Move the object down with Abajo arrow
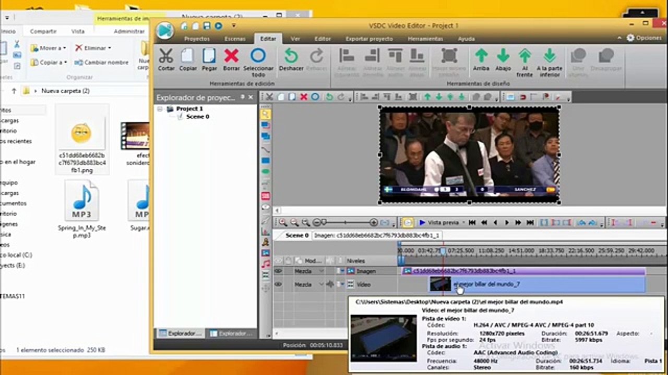This screenshot has width=668, height=375. coord(503,56)
